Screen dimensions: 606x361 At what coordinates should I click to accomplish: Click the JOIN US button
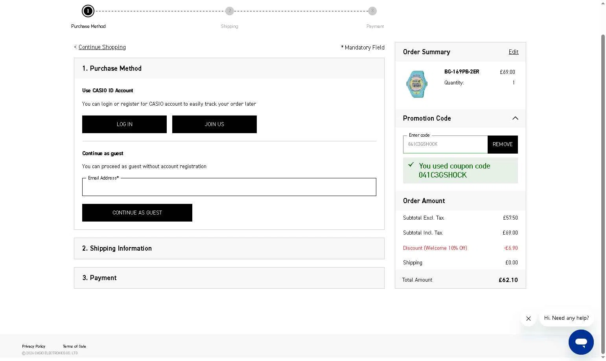tap(214, 124)
